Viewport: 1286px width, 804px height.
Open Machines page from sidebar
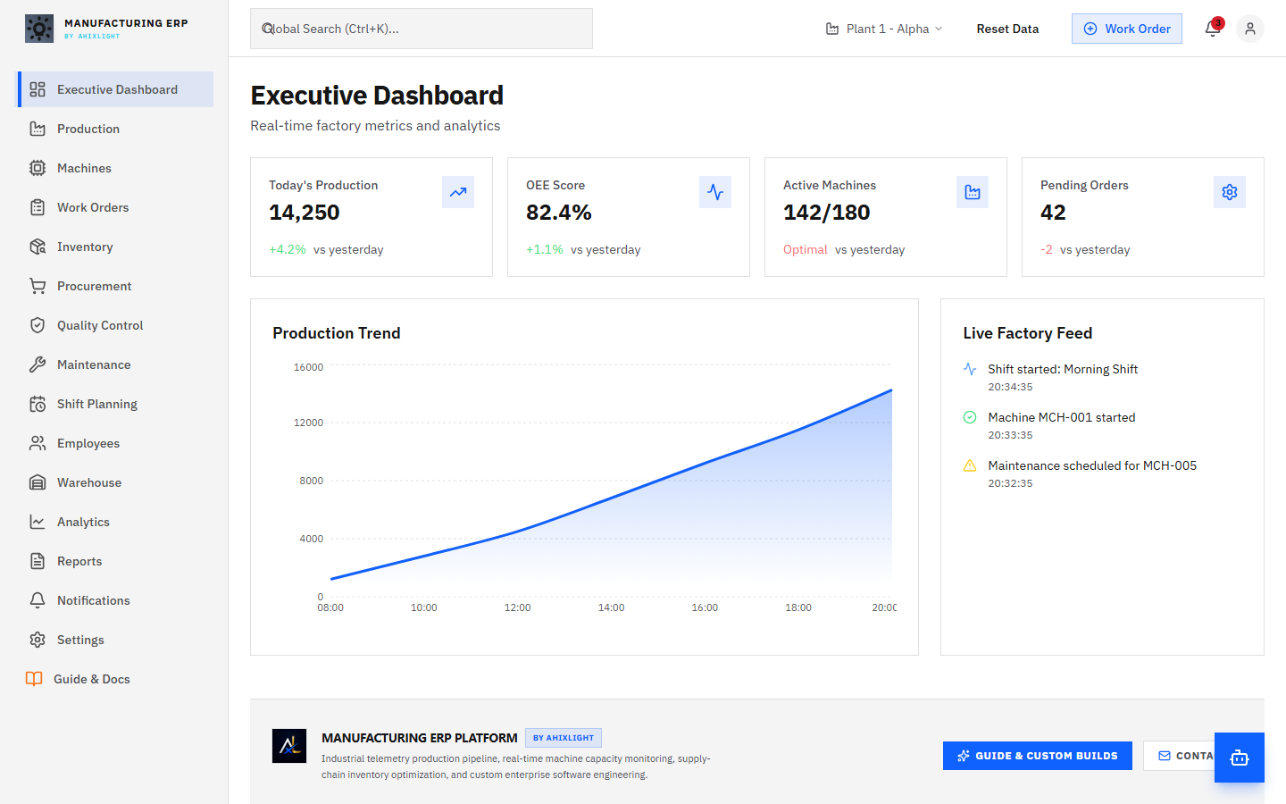pos(116,168)
